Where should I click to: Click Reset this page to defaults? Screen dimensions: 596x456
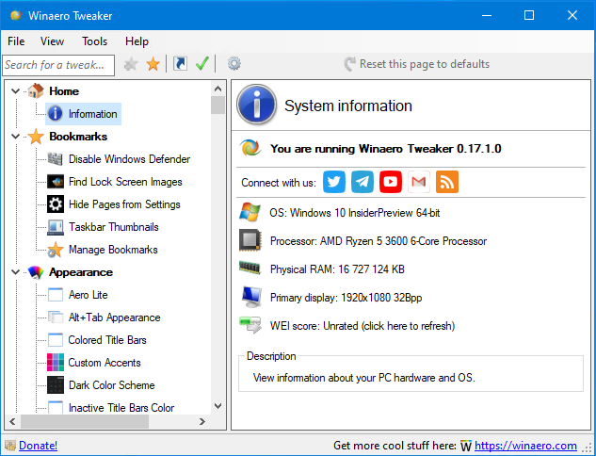(x=416, y=64)
